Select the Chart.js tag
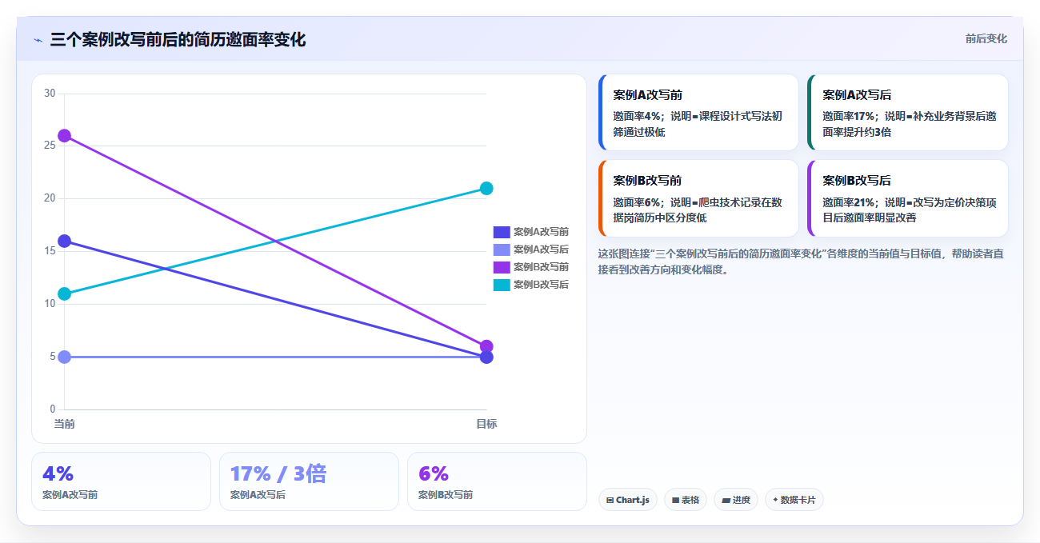 [628, 500]
